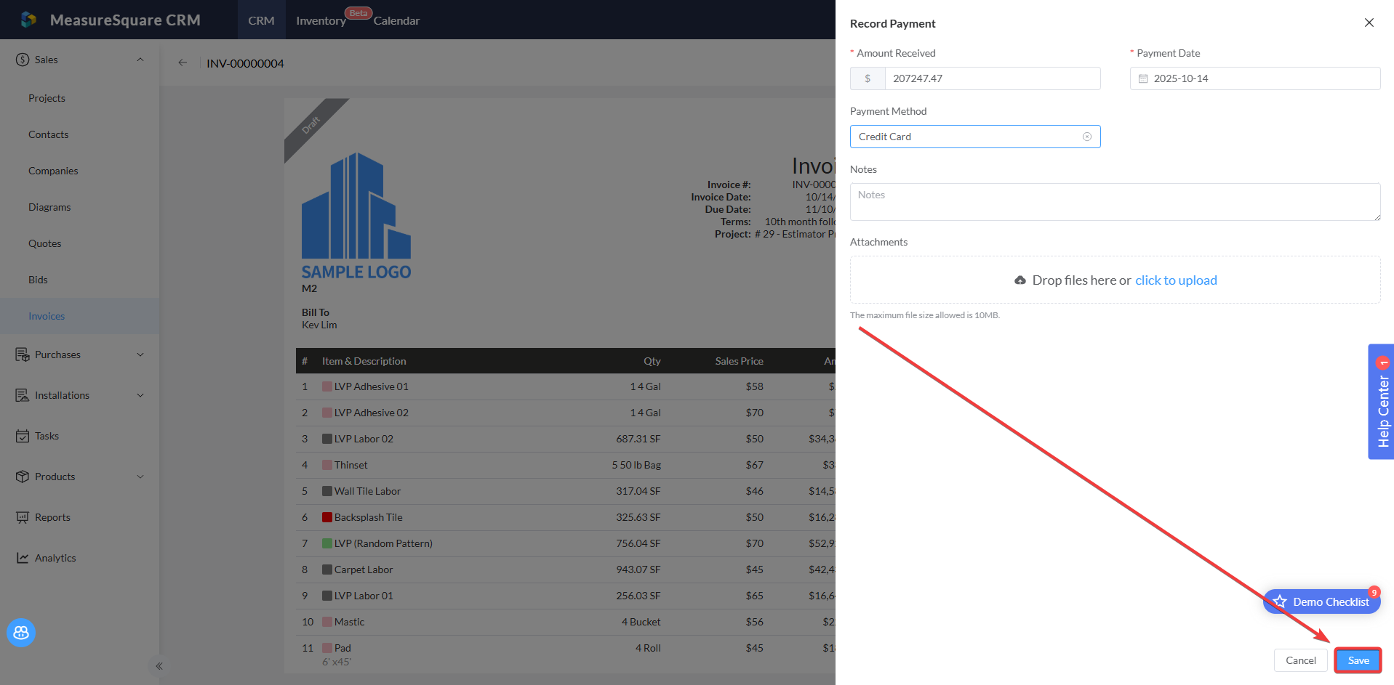
Task: Open the Payment Method dropdown
Action: [x=975, y=137]
